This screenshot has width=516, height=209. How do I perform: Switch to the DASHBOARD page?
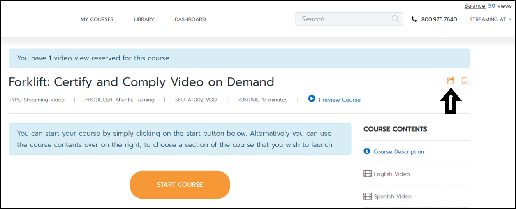coord(190,19)
